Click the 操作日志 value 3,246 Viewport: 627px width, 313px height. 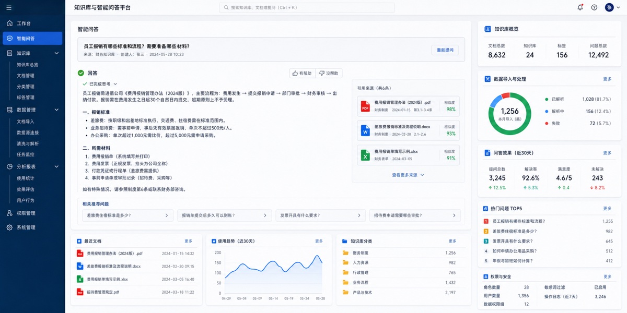click(600, 296)
